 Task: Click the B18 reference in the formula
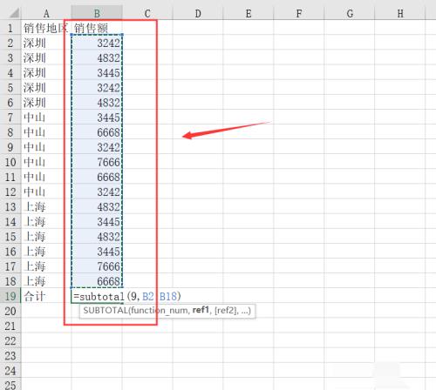(x=168, y=296)
